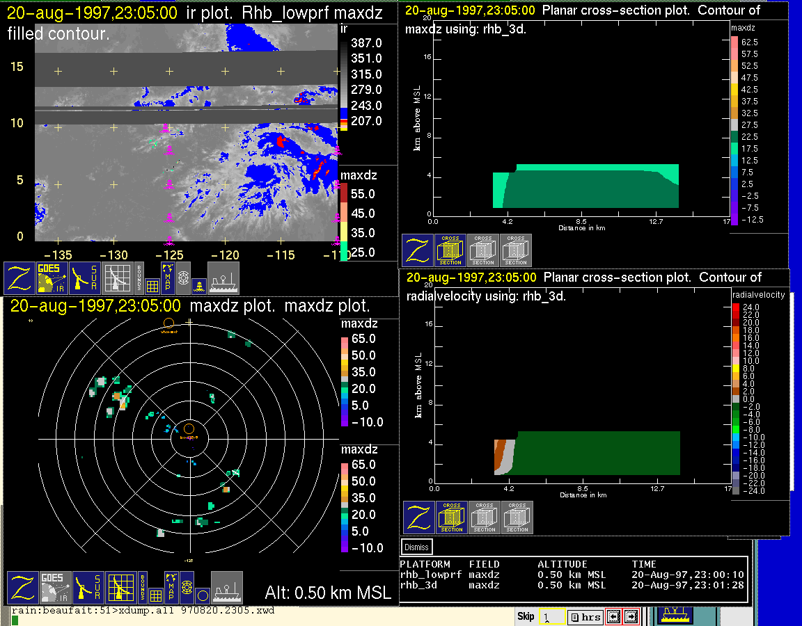Open second SECTION icon menu under maxdz cross-section

tap(483, 250)
